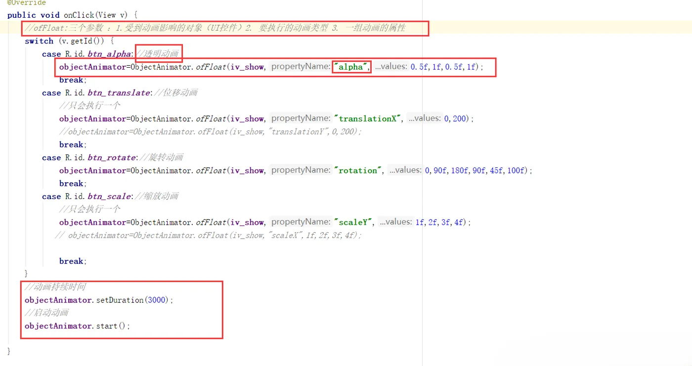
Task: Click the //旋转动画 comment
Action: pos(161,158)
